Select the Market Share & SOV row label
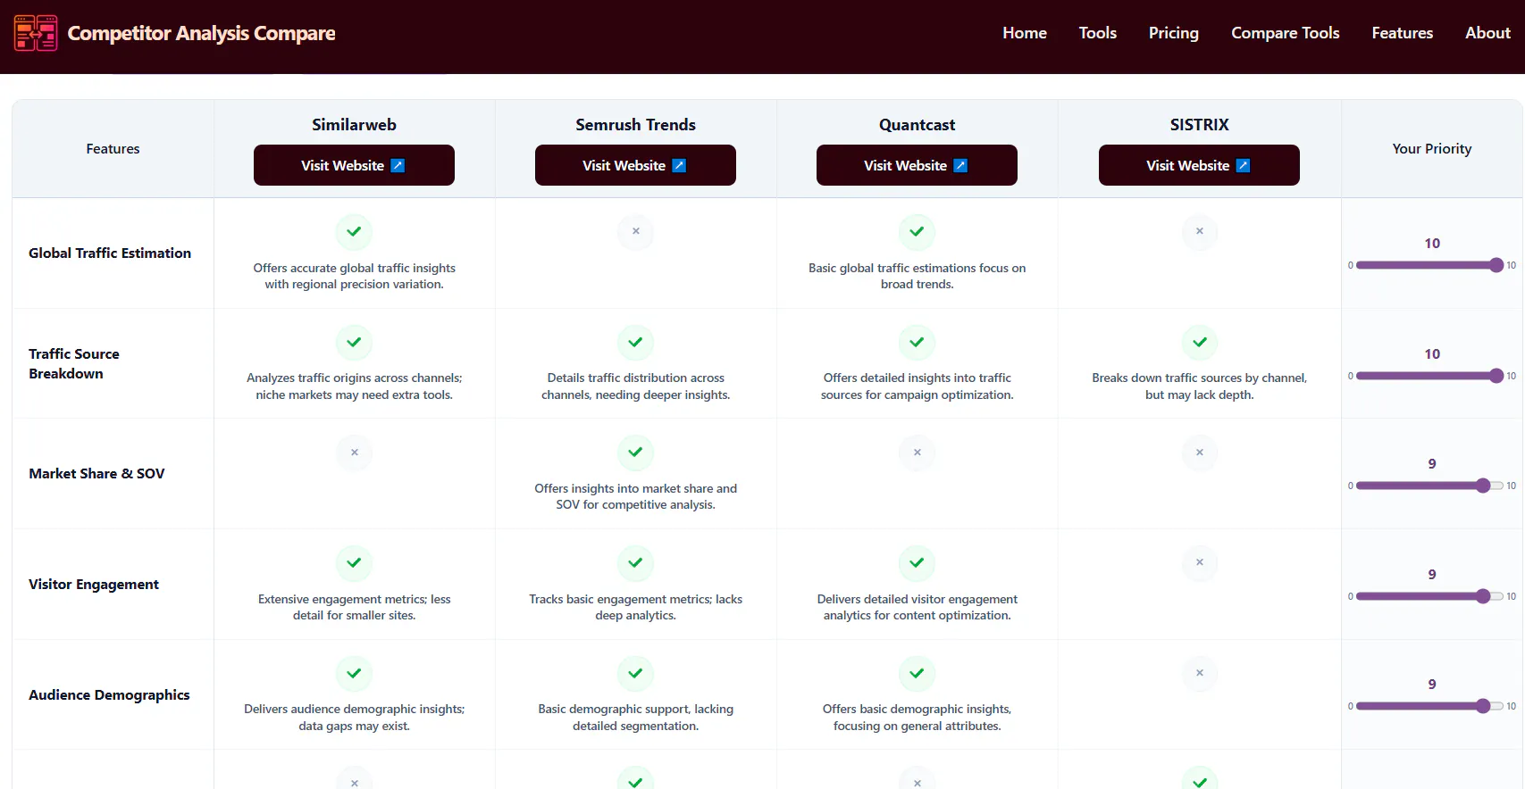The width and height of the screenshot is (1525, 789). pyautogui.click(x=96, y=474)
